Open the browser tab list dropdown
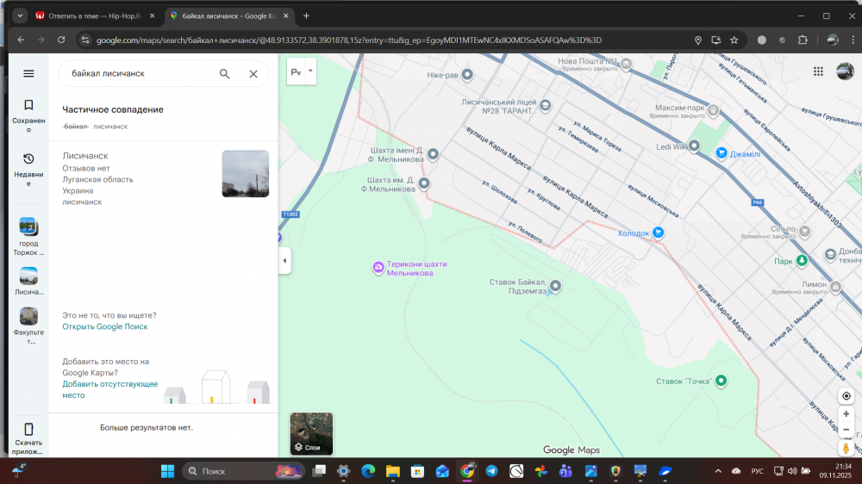The image size is (862, 484). click(x=20, y=16)
